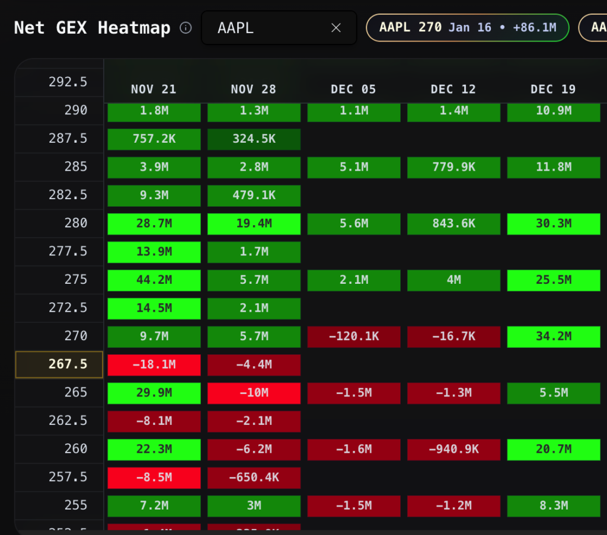Click the 44.2M cell at strike 275
This screenshot has width=607, height=535.
[154, 280]
